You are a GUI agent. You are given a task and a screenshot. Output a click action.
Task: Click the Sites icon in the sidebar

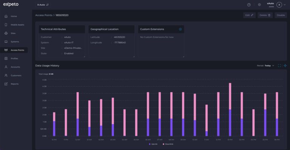click(6, 33)
